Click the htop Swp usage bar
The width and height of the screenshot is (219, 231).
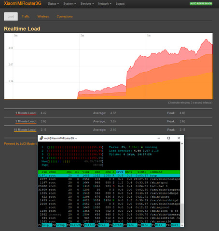click(72, 165)
